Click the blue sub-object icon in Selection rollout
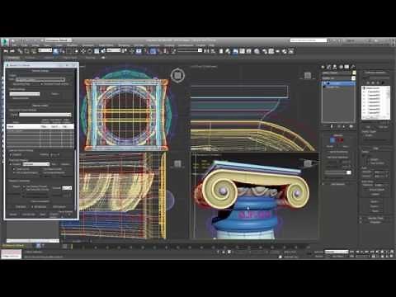Screen dimensions: 396x297 coord(332,140)
